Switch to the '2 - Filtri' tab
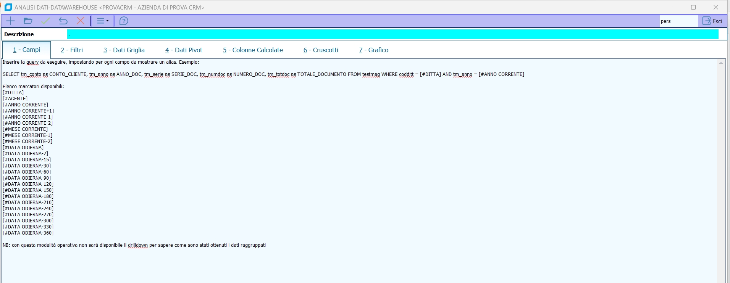 coord(72,50)
